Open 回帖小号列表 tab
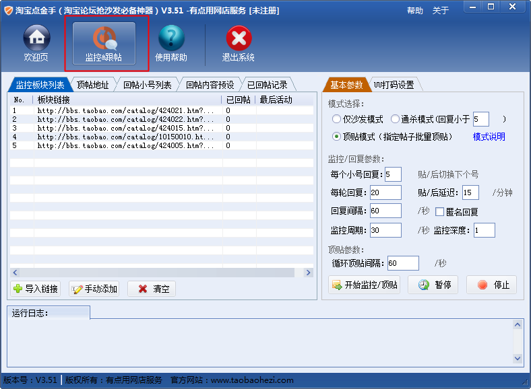The height and width of the screenshot is (389, 531). click(x=148, y=85)
